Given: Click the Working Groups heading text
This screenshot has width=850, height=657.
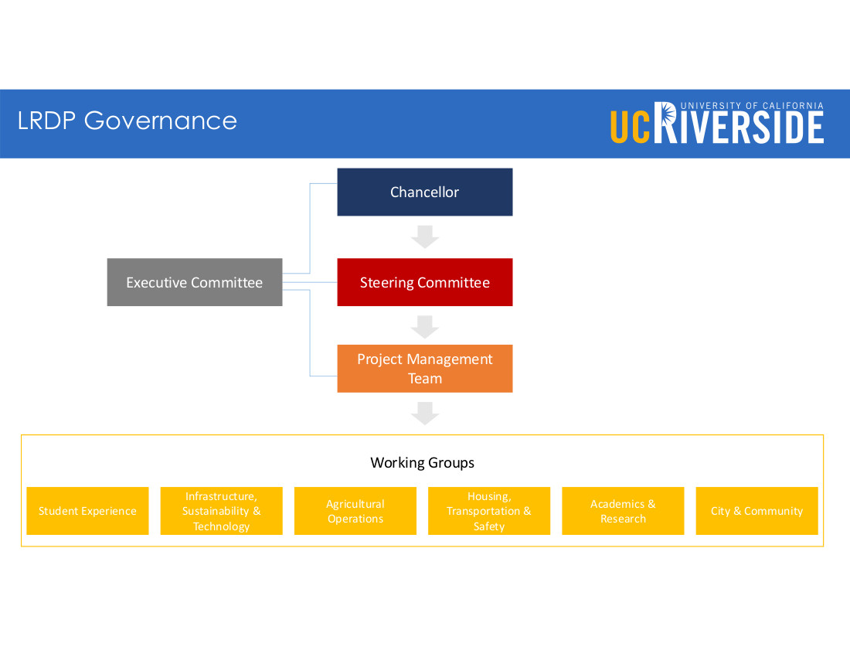Looking at the screenshot, I should 423,463.
